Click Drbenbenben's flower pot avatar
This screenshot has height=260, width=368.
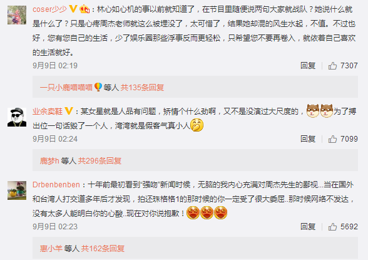[x=17, y=190]
